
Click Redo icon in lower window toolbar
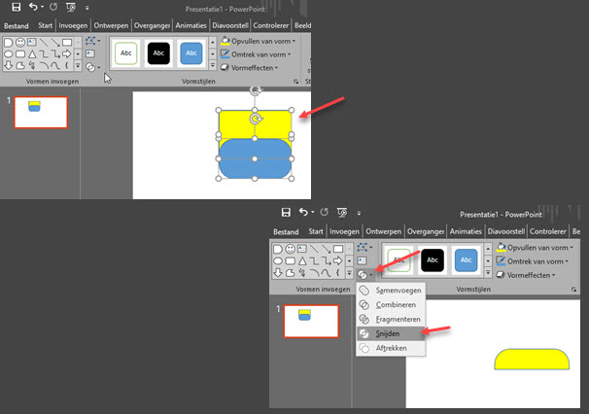click(x=324, y=212)
